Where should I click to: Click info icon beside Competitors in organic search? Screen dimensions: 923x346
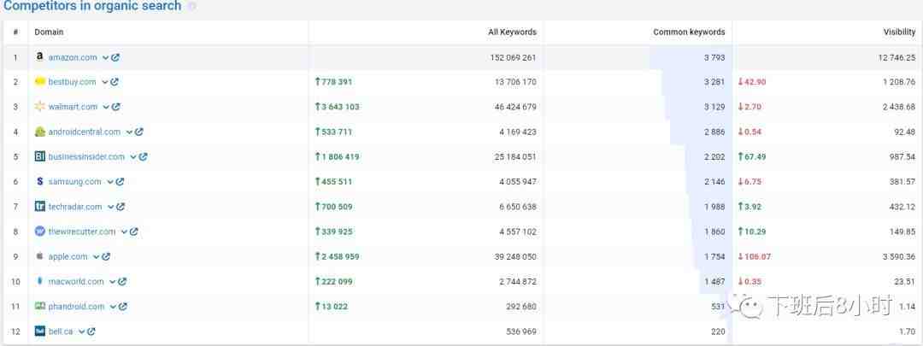point(192,7)
